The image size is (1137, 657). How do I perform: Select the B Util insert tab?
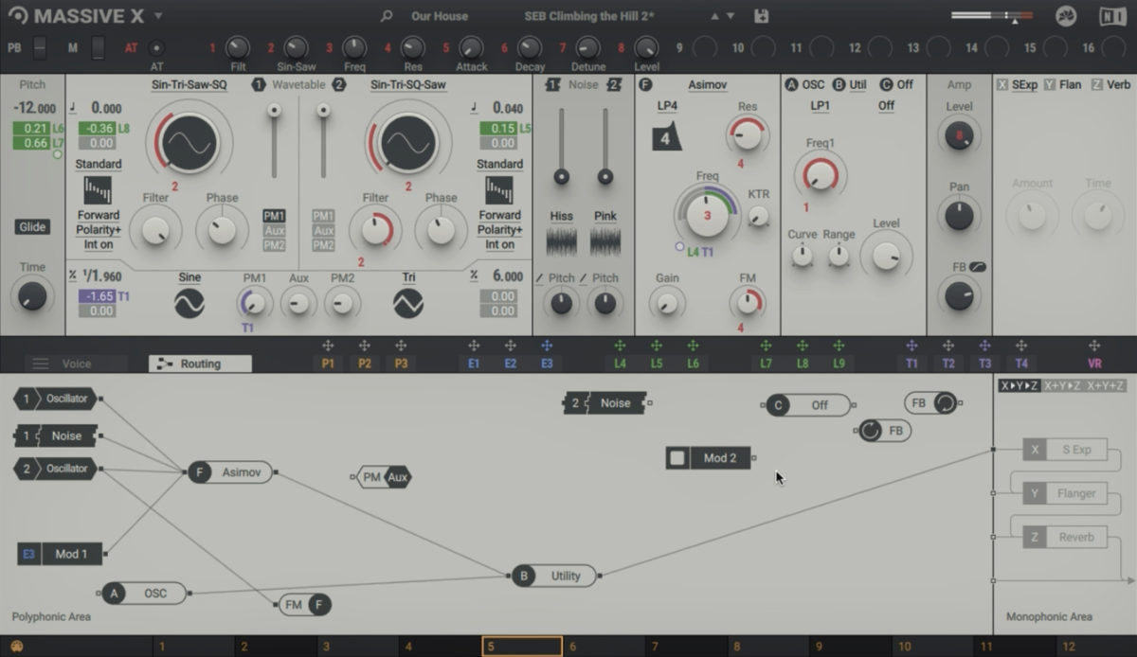click(x=849, y=85)
